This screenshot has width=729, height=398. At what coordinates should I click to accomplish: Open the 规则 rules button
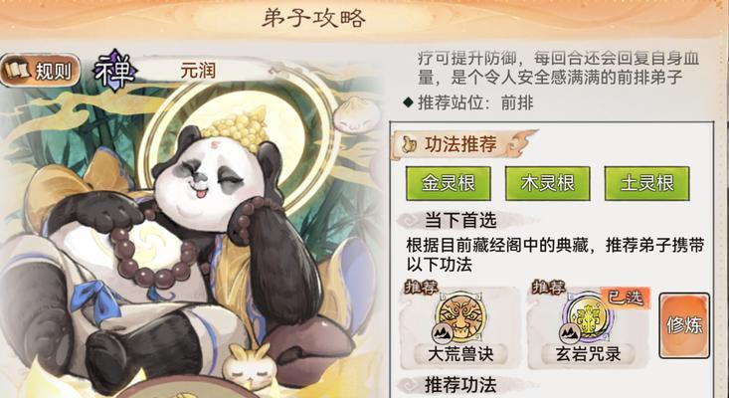[40, 71]
